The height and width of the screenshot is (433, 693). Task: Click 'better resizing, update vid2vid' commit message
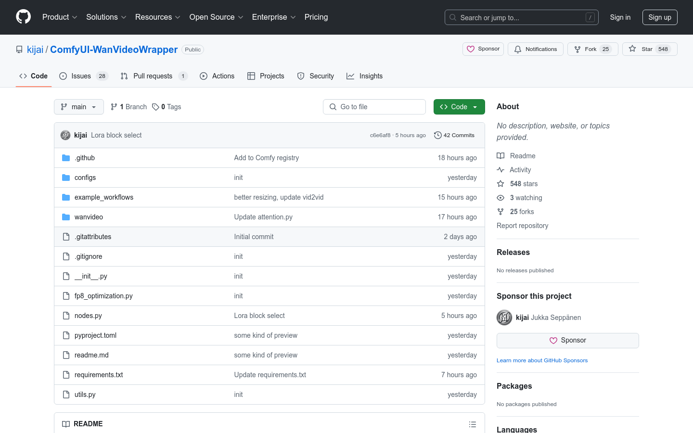279,197
